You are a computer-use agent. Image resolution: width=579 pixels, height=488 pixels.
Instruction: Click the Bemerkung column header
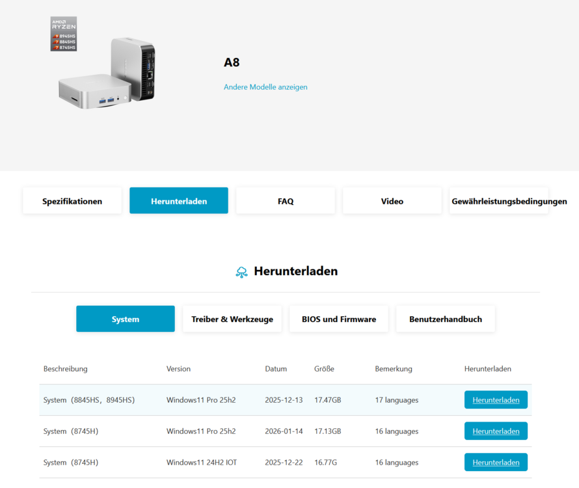[394, 369]
